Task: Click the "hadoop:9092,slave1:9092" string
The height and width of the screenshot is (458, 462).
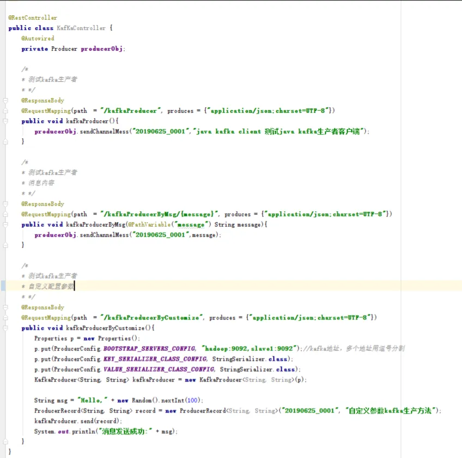Action: (250, 349)
